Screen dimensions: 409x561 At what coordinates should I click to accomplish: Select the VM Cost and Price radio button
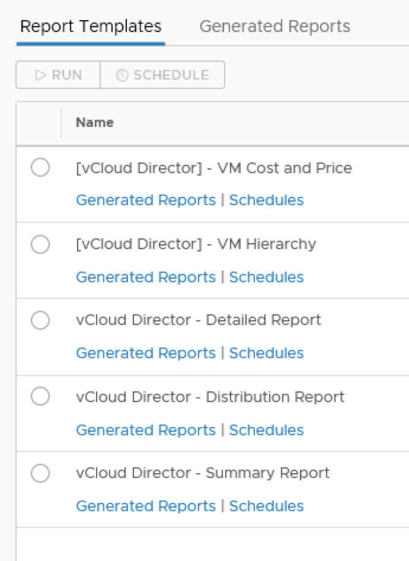pyautogui.click(x=40, y=168)
